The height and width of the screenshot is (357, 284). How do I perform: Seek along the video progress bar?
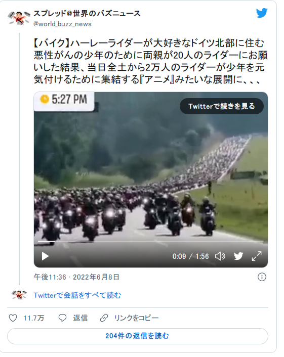pos(151,241)
